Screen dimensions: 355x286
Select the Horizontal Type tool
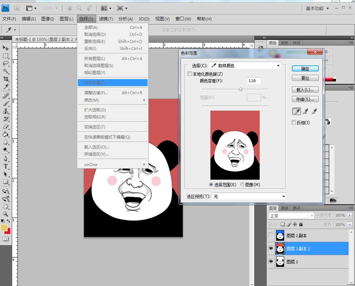(6, 167)
